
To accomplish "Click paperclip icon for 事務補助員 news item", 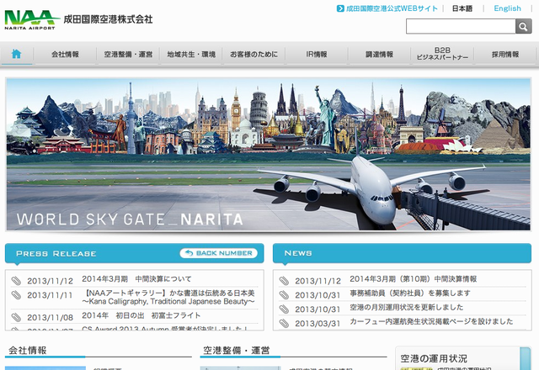I will (x=284, y=295).
